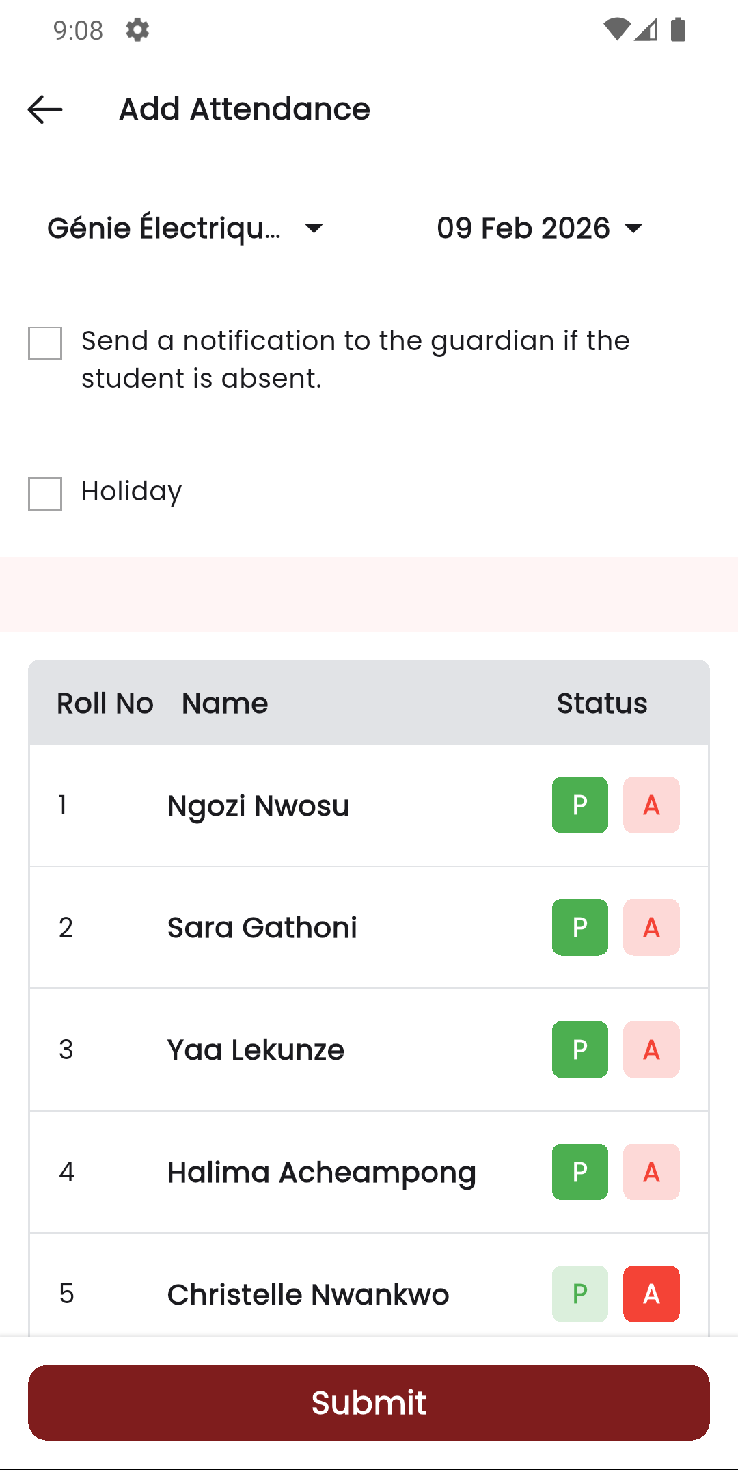Open the 09 Feb 2026 date picker
Image resolution: width=738 pixels, height=1470 pixels.
click(523, 228)
